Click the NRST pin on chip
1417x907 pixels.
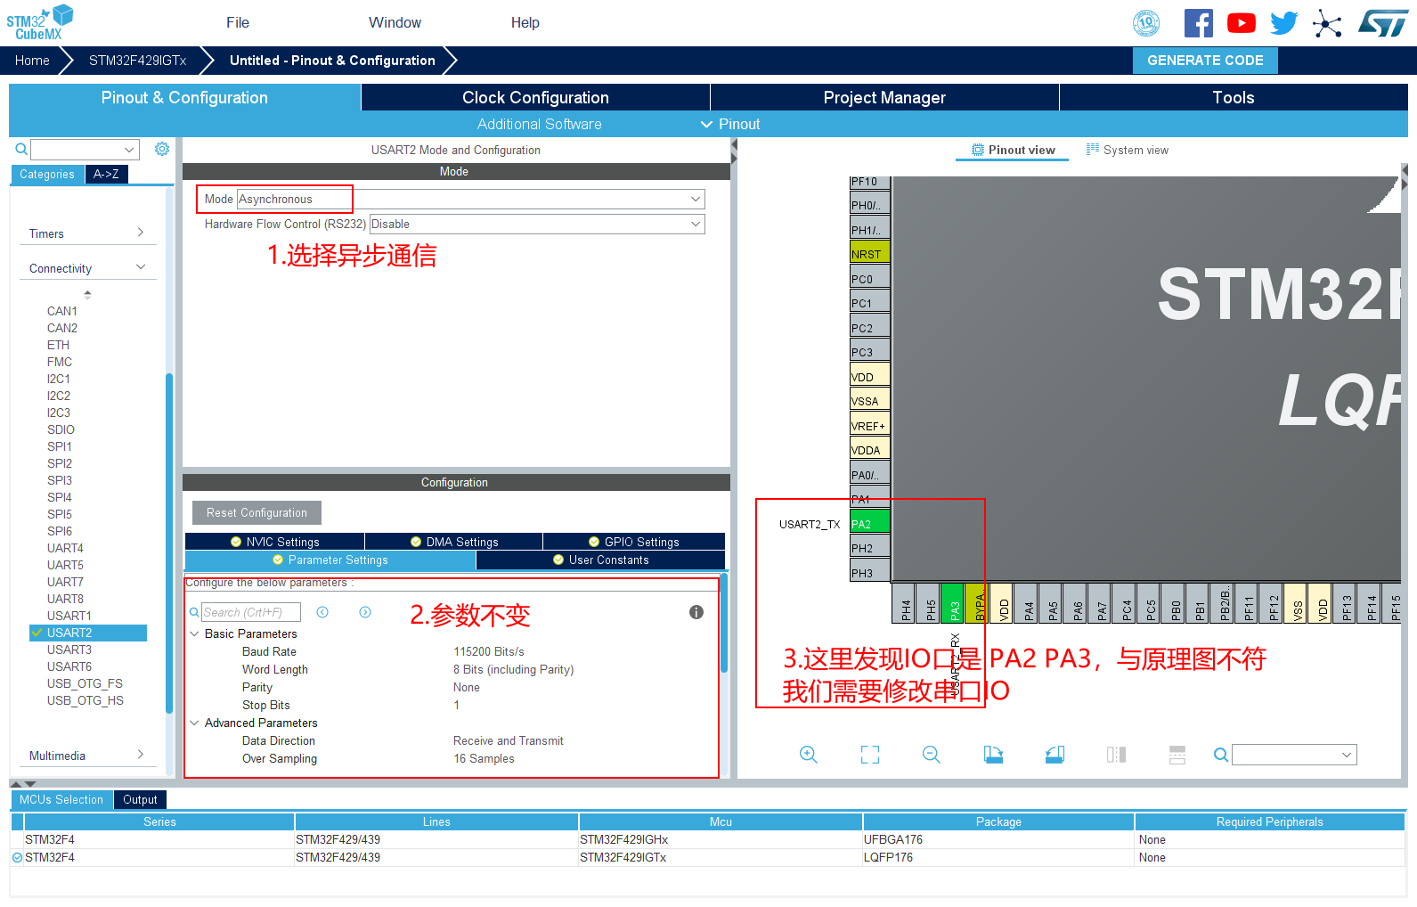(870, 254)
